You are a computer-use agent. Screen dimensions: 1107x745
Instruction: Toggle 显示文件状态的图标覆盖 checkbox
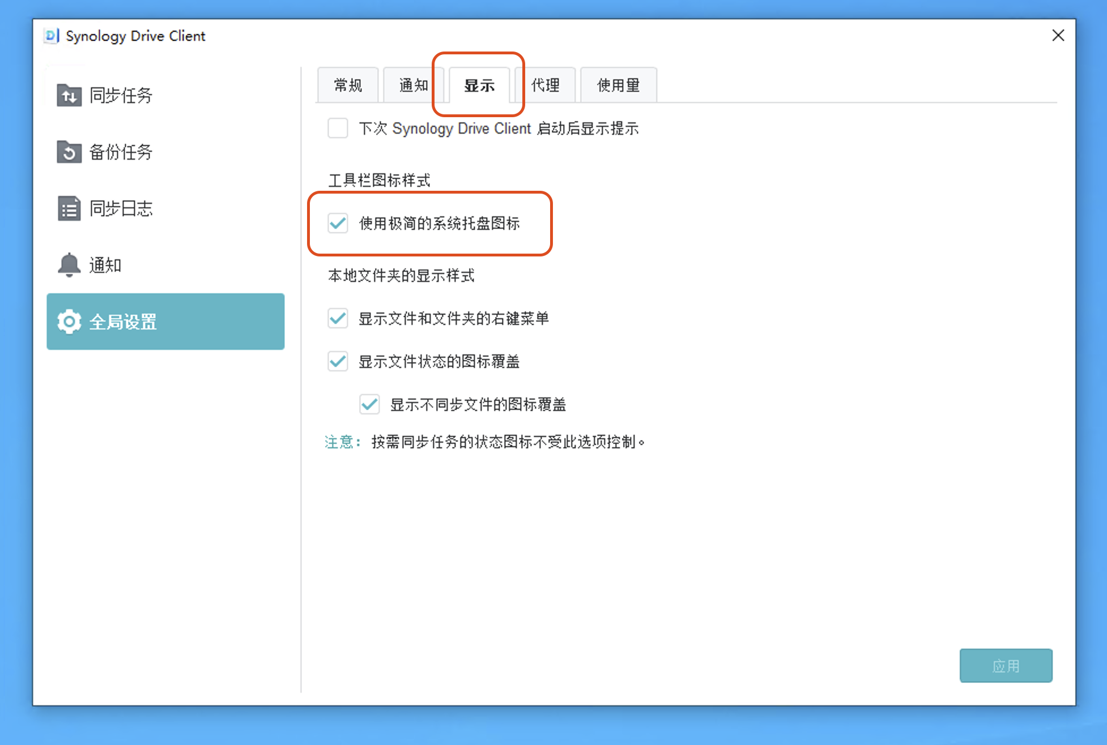tap(338, 361)
